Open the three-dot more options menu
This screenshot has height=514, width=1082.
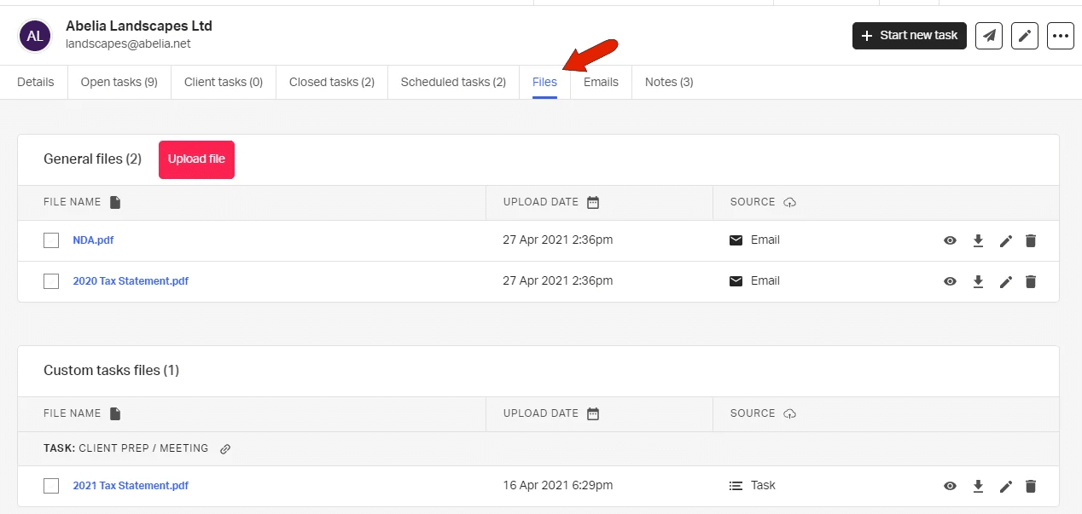[x=1060, y=36]
